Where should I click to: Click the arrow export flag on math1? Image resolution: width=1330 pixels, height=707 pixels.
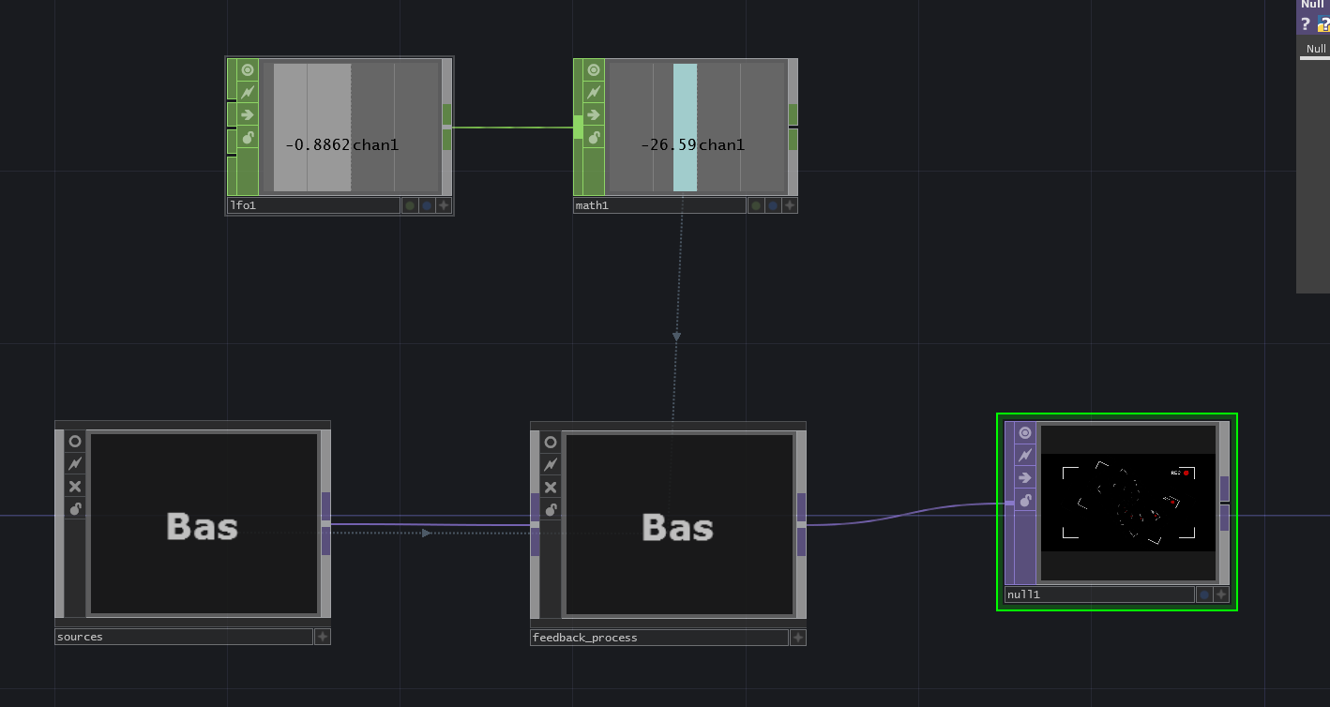click(593, 114)
